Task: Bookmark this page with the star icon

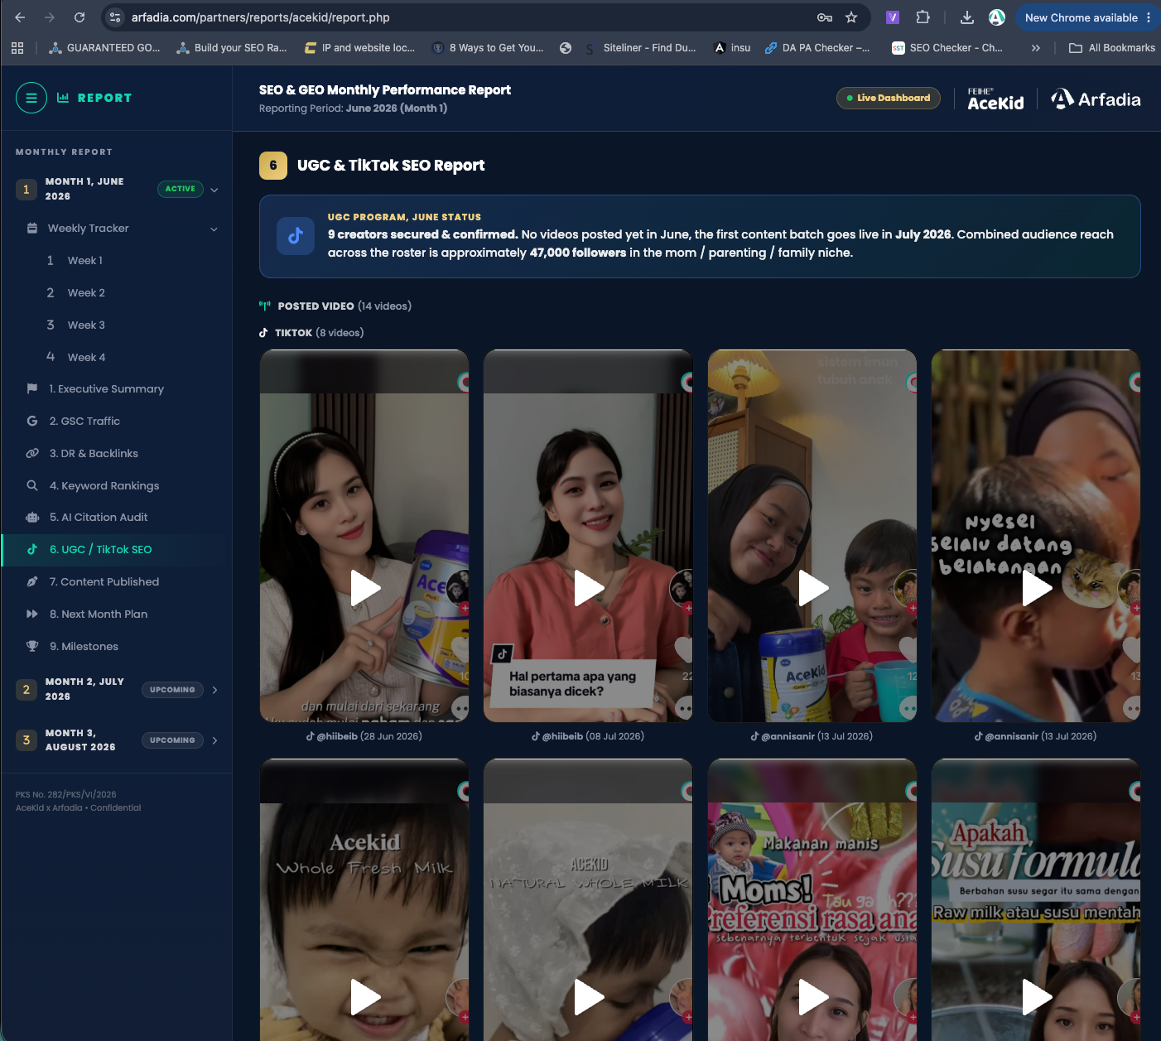Action: click(851, 17)
